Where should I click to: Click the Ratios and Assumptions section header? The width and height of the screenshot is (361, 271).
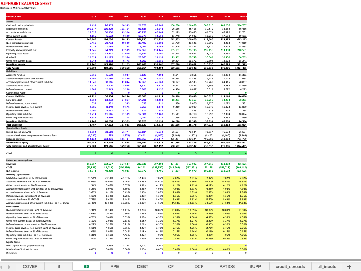(x=19, y=160)
